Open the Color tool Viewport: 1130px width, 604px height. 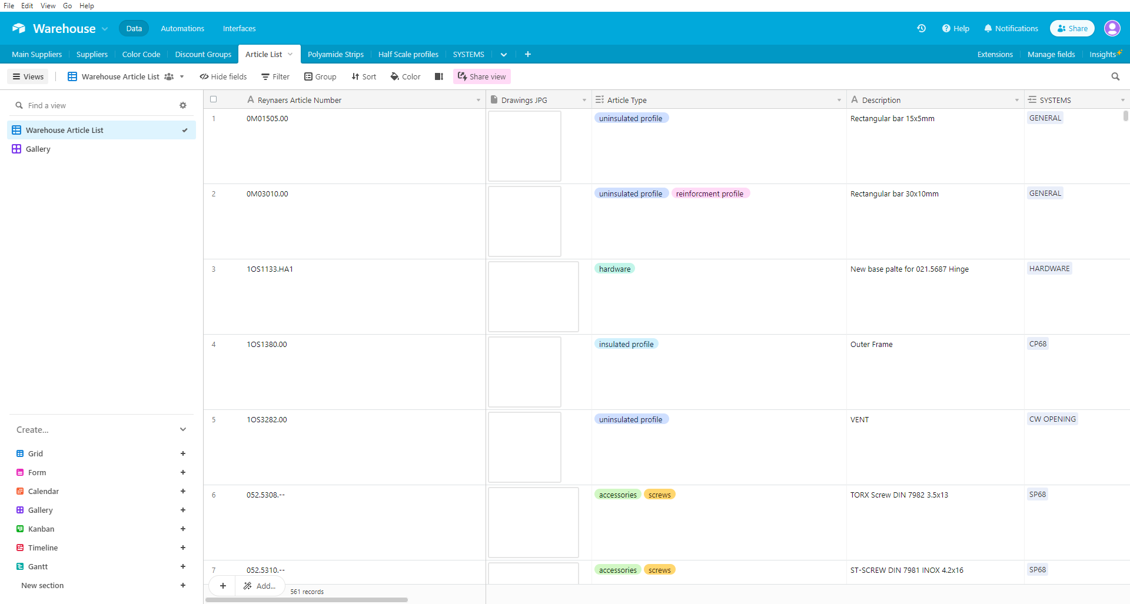click(406, 76)
